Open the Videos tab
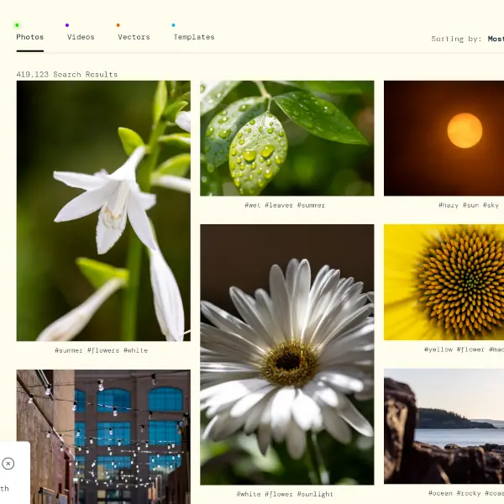Image resolution: width=504 pixels, height=504 pixels. (x=81, y=37)
